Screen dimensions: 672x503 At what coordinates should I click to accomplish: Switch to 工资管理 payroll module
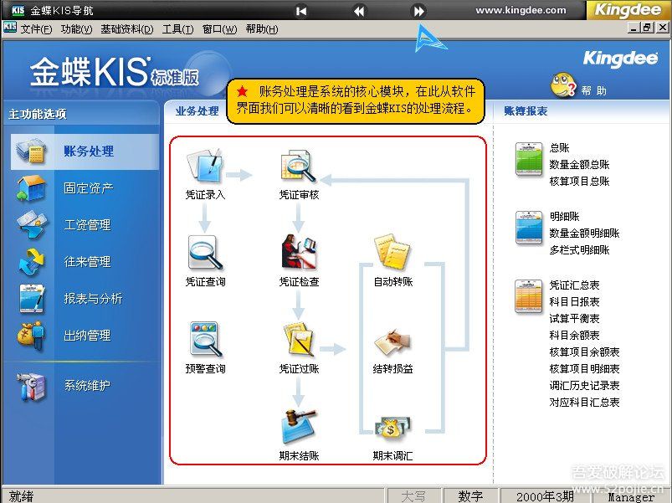pos(86,225)
